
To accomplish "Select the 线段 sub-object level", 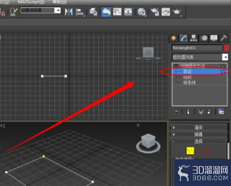I will click(x=187, y=77).
